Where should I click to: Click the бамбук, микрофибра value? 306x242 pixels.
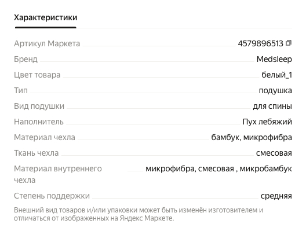pyautogui.click(x=252, y=137)
